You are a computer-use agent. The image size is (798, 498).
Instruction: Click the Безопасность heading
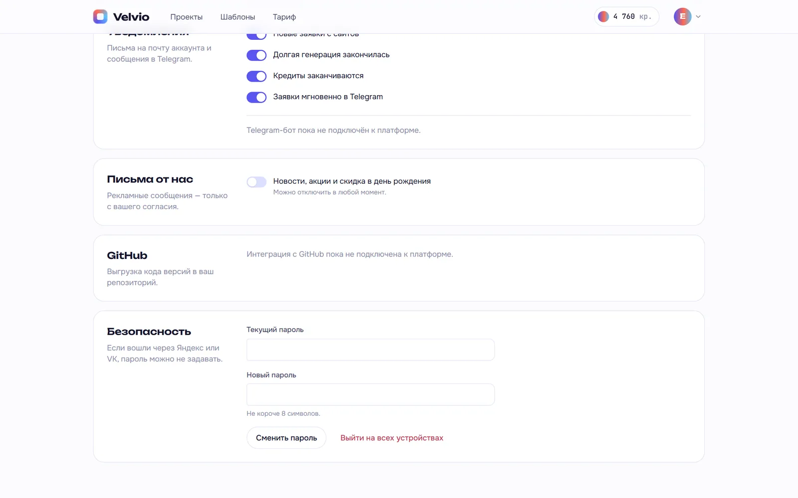pyautogui.click(x=149, y=332)
